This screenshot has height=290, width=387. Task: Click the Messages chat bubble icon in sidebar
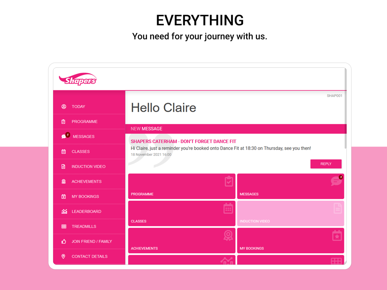pyautogui.click(x=64, y=136)
